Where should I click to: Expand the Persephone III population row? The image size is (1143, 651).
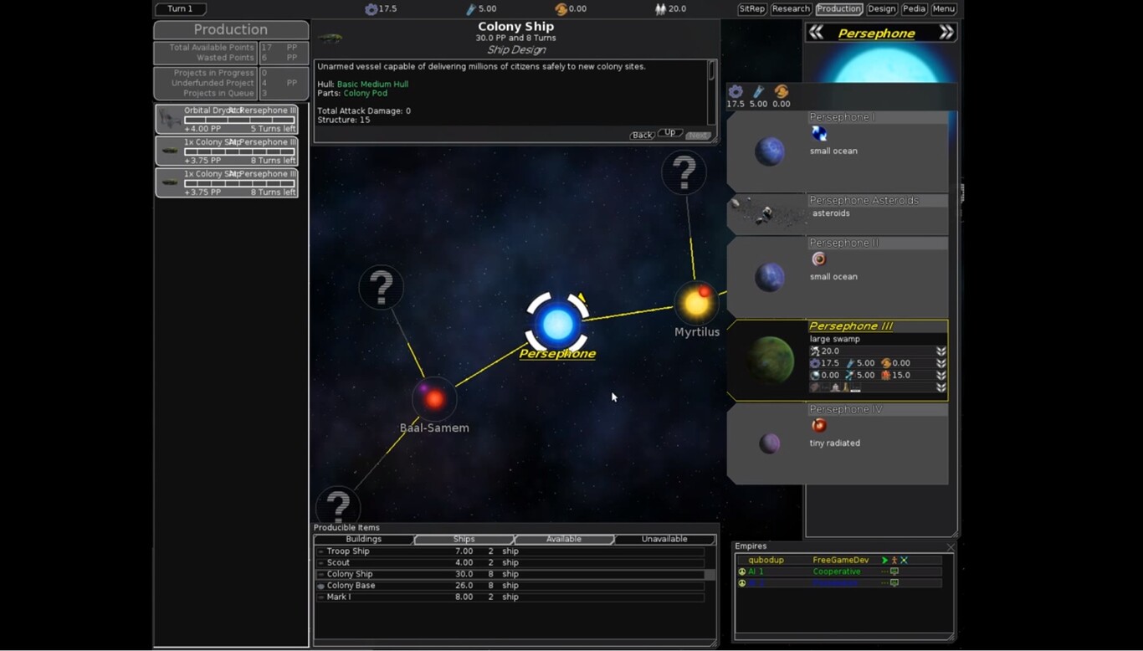pos(941,351)
